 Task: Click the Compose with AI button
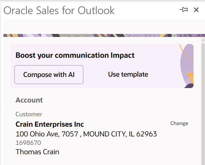click(49, 75)
